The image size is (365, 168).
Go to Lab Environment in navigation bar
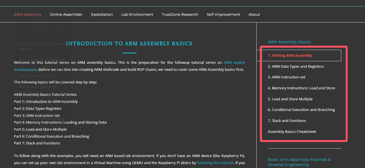tap(137, 14)
